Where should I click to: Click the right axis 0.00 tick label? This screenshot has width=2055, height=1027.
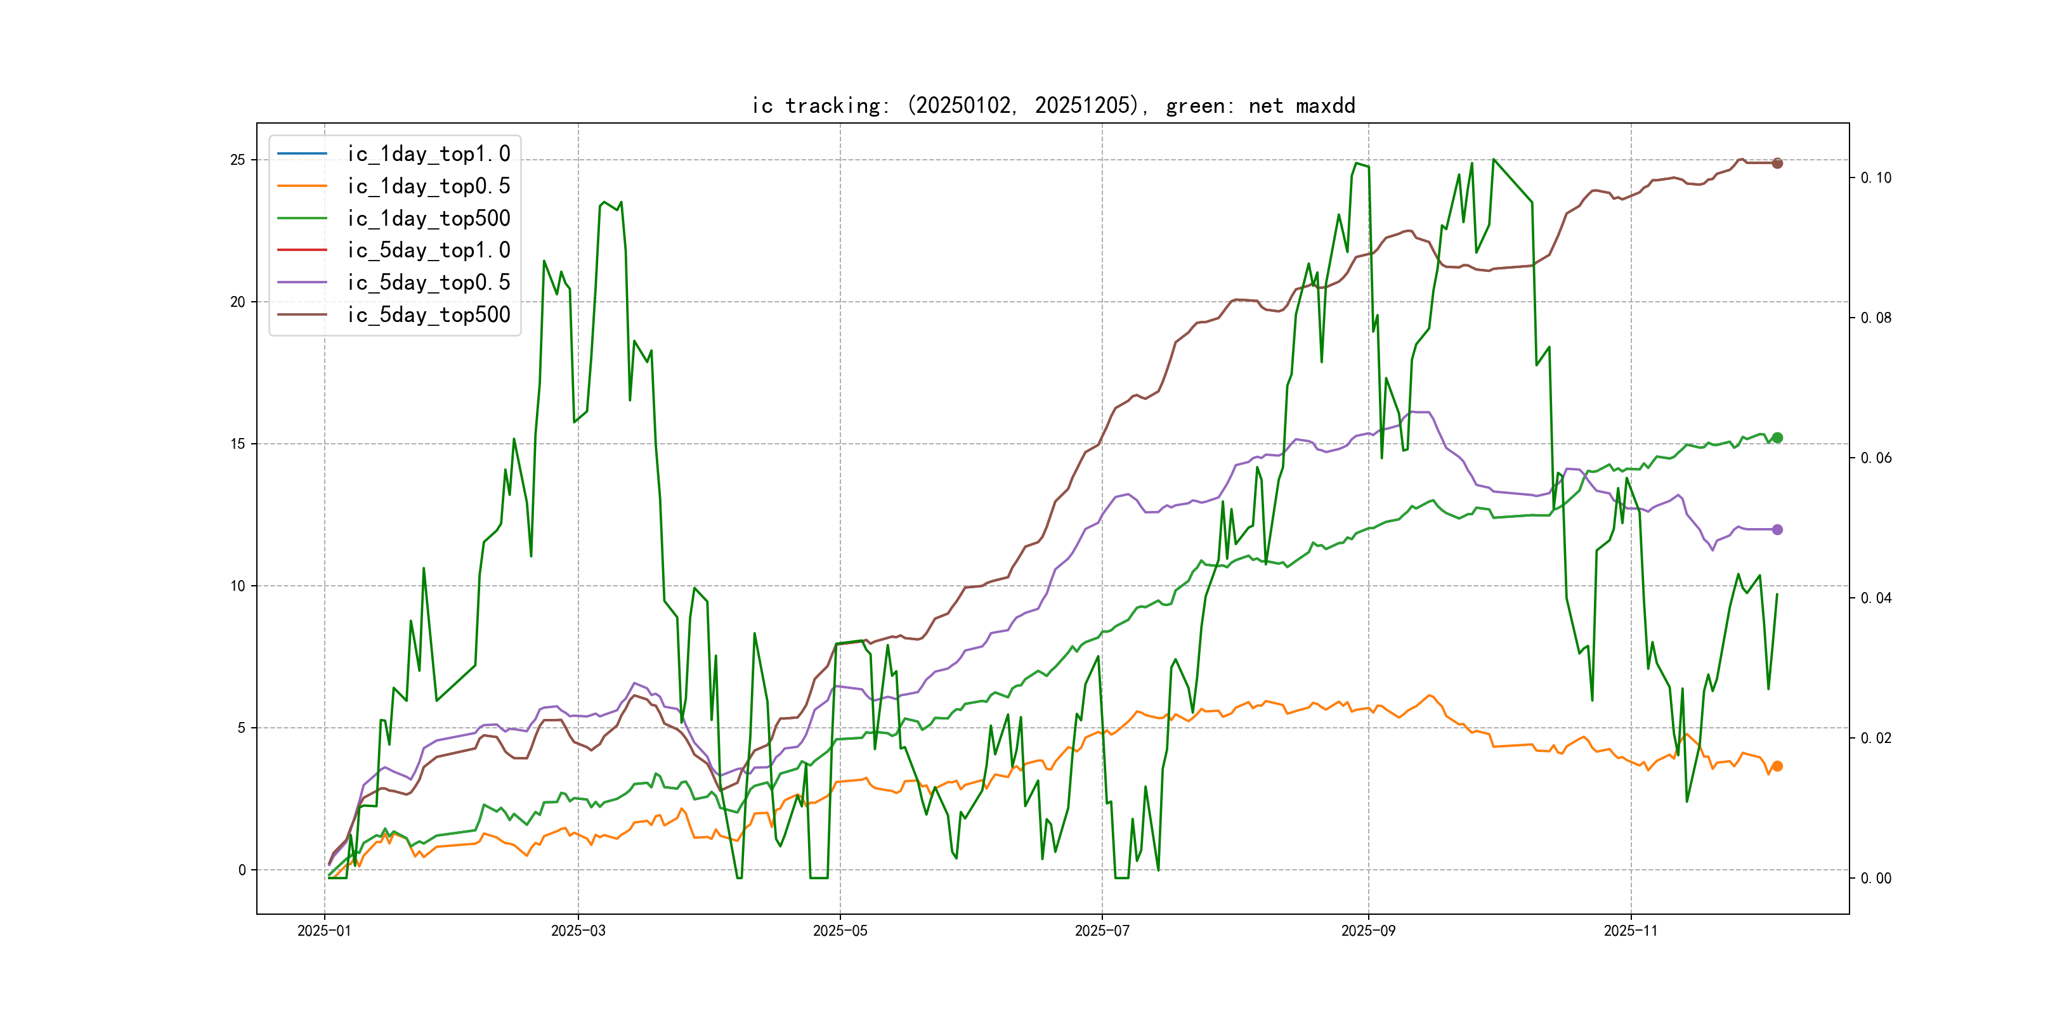coord(1876,879)
